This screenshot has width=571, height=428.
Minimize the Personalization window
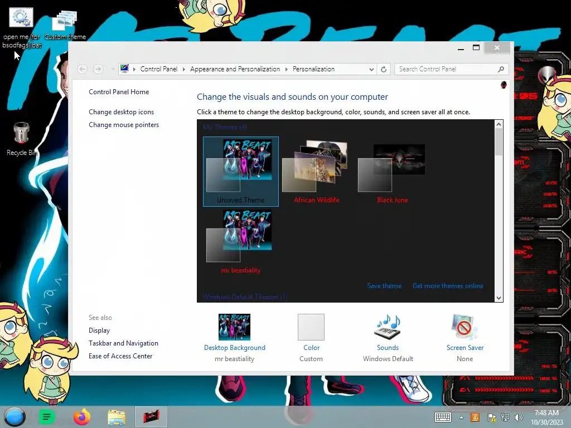pos(461,48)
